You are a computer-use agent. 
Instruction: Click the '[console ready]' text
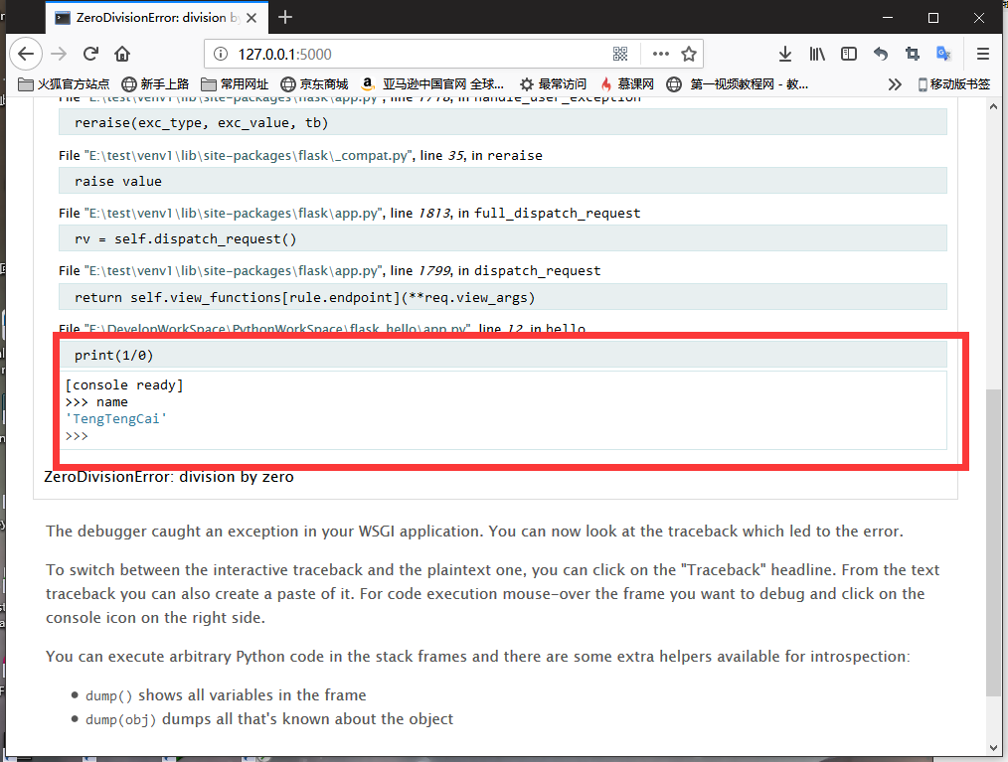pyautogui.click(x=124, y=384)
